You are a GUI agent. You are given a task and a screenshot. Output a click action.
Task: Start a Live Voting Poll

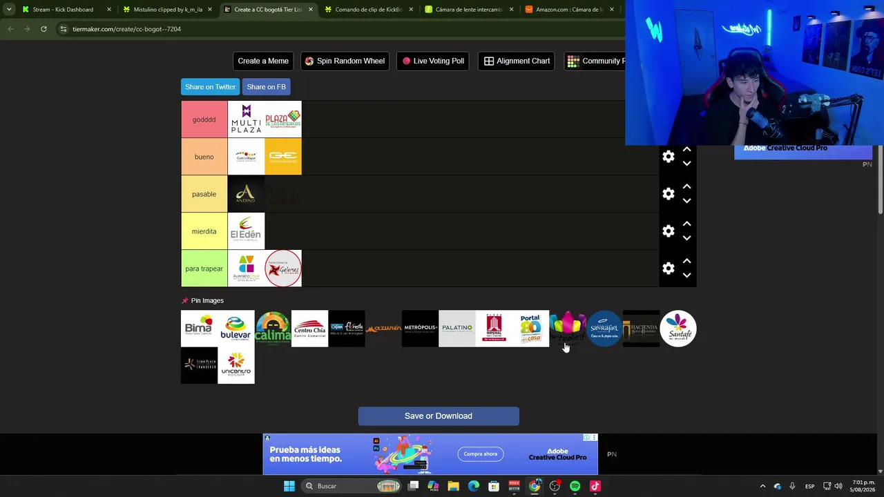(x=433, y=61)
